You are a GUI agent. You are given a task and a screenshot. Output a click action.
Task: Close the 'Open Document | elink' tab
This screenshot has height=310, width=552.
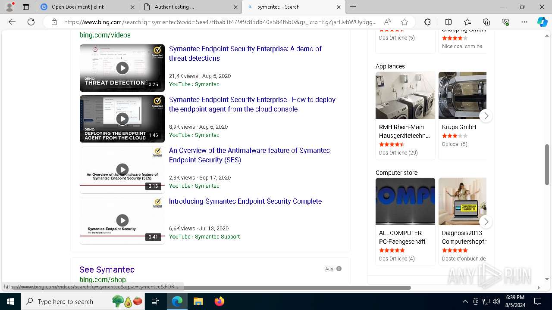click(132, 7)
